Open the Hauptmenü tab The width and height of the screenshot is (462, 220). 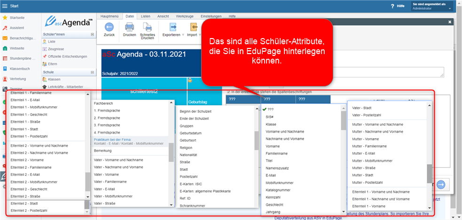click(110, 16)
